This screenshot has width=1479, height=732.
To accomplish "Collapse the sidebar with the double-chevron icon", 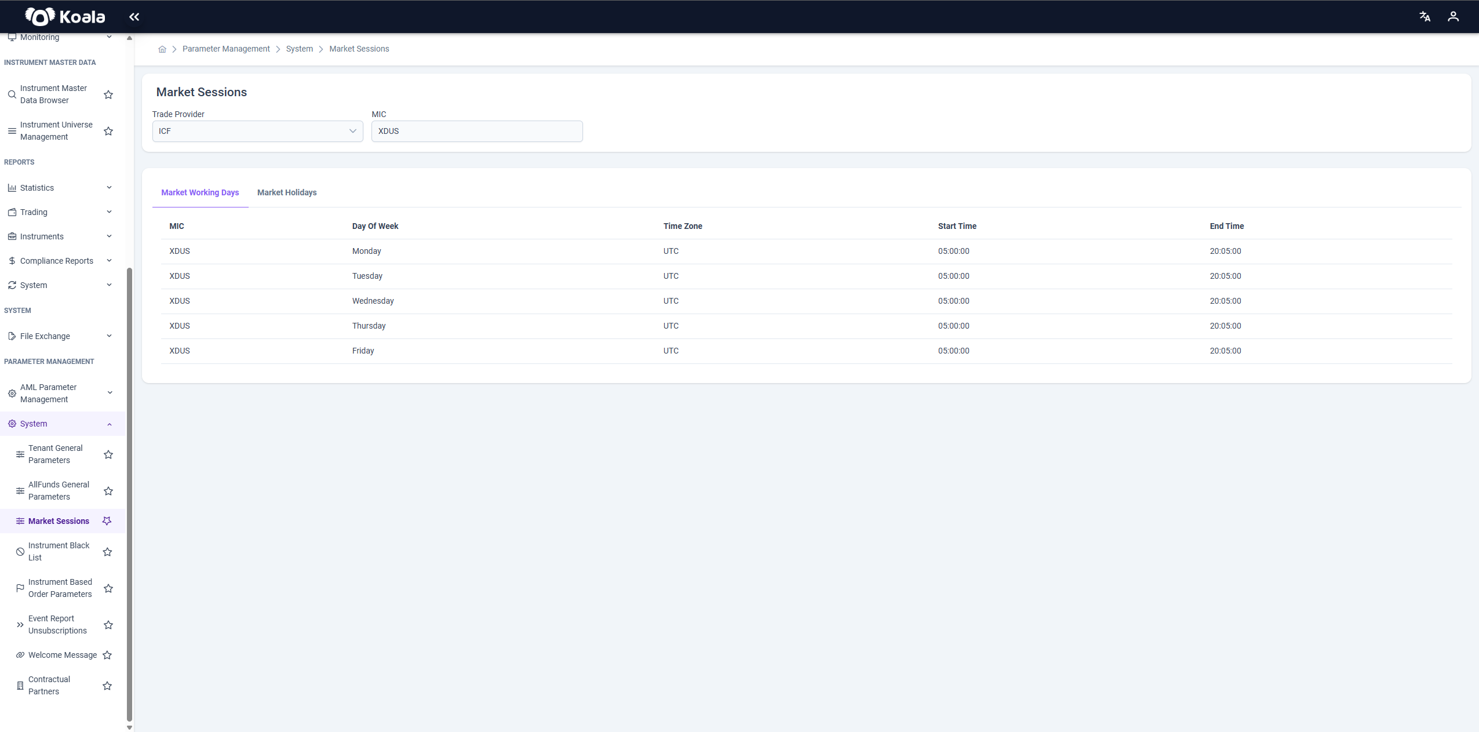I will [x=134, y=17].
